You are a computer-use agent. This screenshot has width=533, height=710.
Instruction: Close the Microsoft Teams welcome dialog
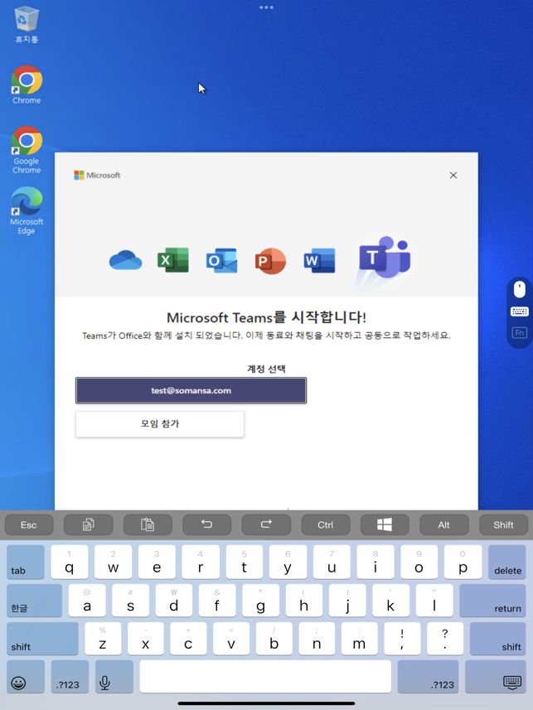pyautogui.click(x=453, y=176)
